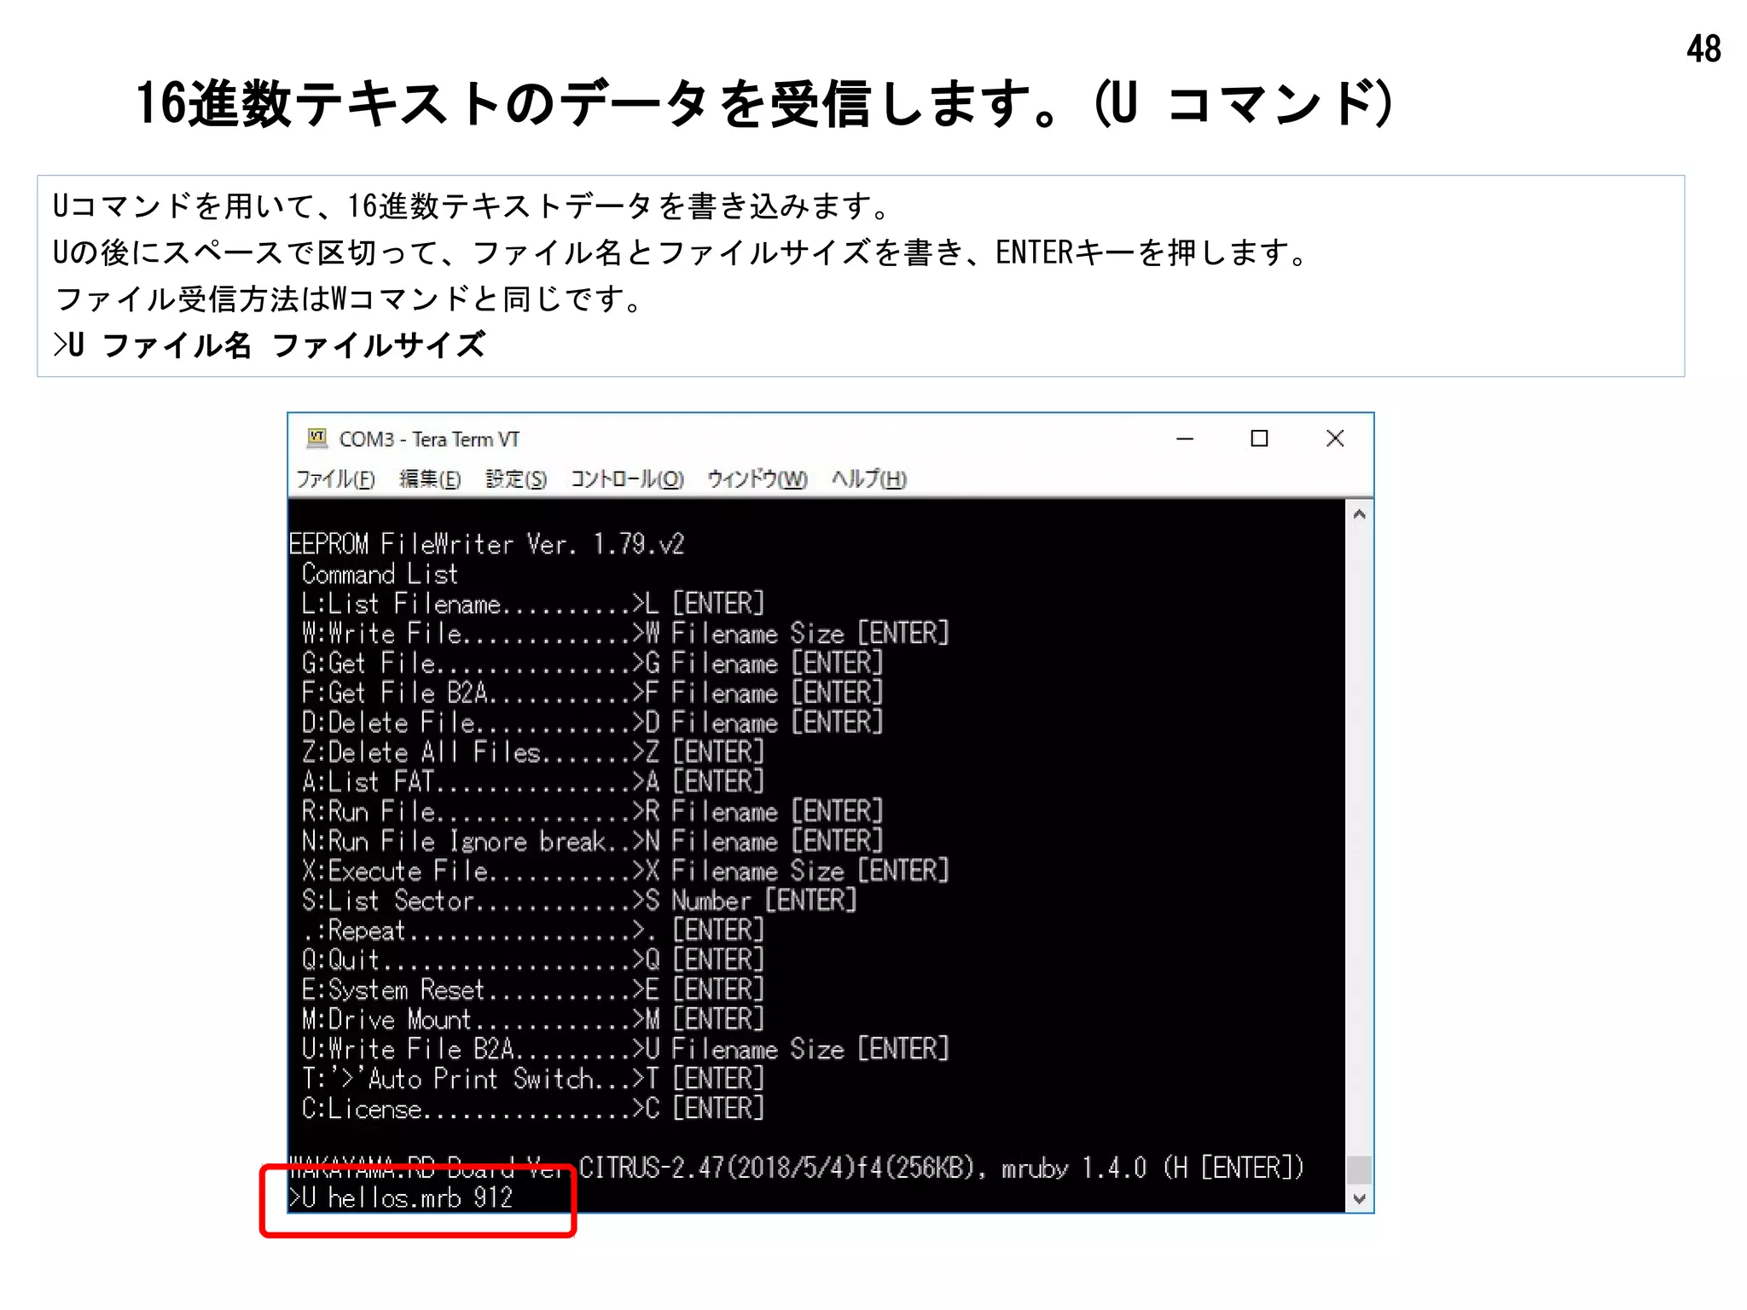Screen dimensions: 1747x1310
Task: Click the 'EEPROM FileWriter Ver. 1.79.v2' line
Action: coord(487,544)
